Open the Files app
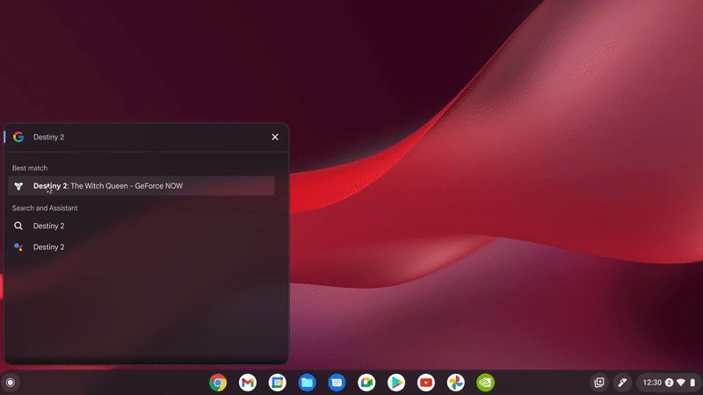The image size is (703, 395). tap(307, 382)
